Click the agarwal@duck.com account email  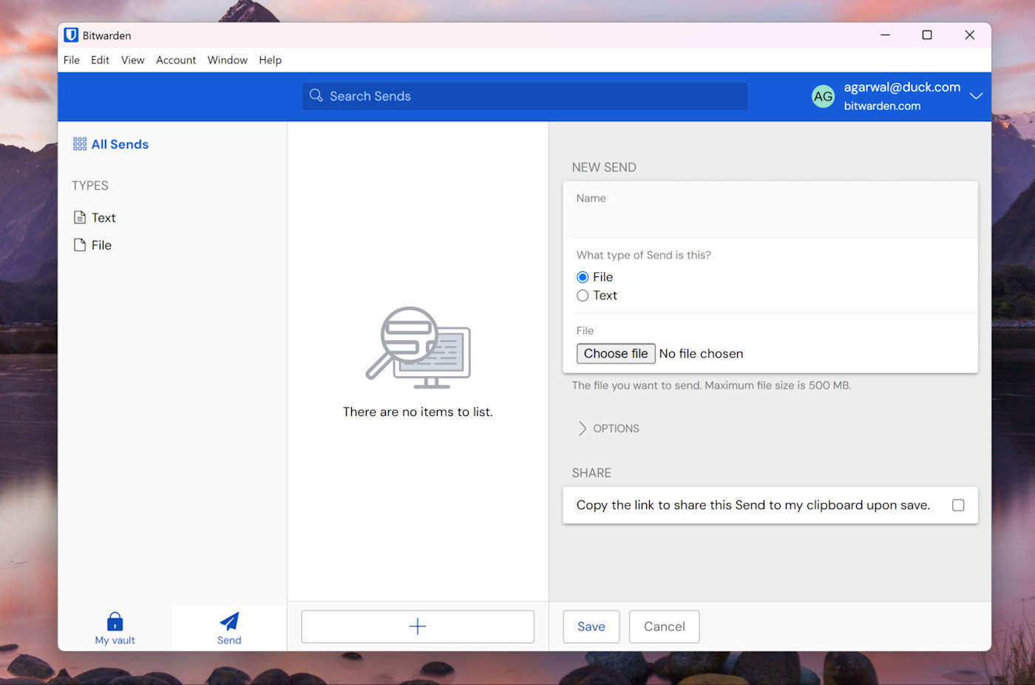tap(902, 87)
